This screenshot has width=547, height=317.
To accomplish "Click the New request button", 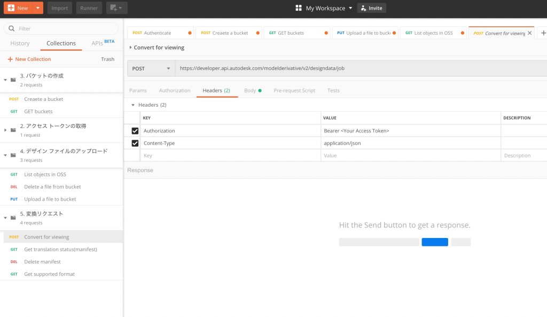I will pyautogui.click(x=18, y=7).
